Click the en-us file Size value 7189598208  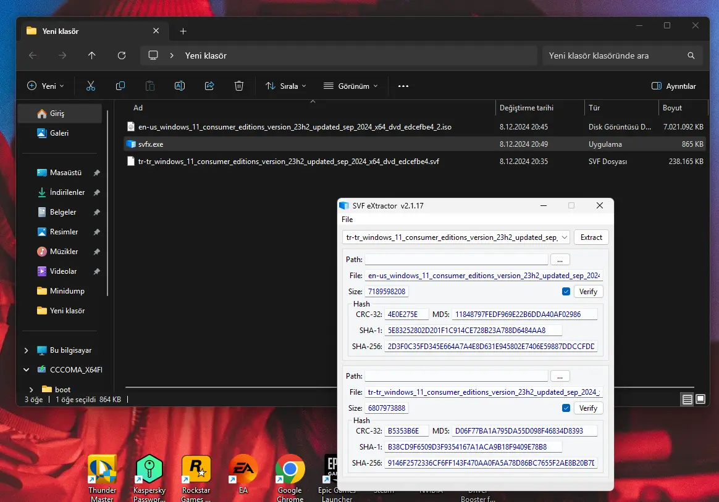[x=387, y=292]
